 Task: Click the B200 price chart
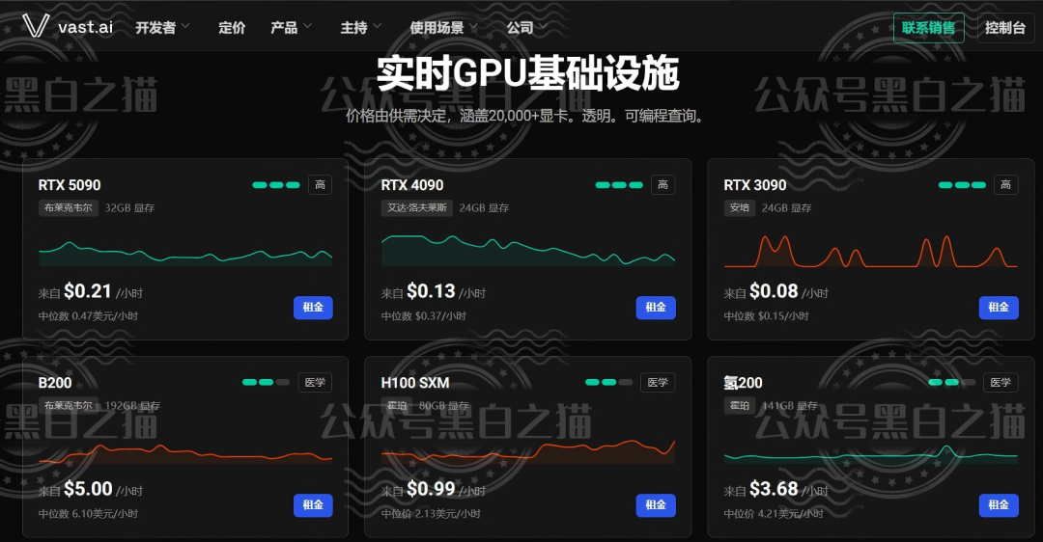click(x=185, y=453)
